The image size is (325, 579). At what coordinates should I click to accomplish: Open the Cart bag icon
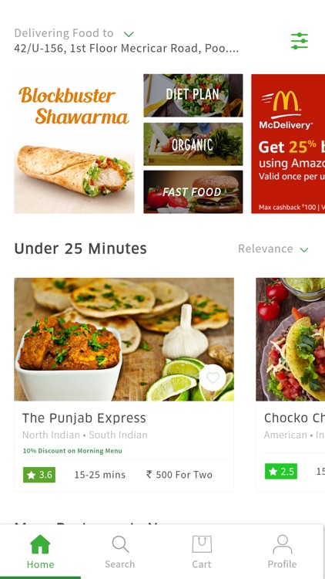(x=202, y=544)
